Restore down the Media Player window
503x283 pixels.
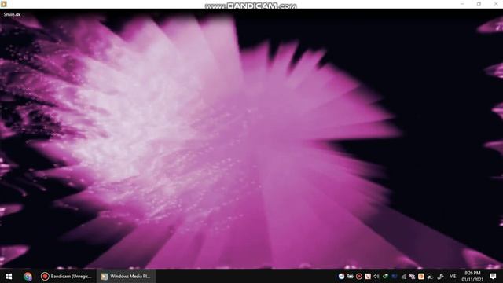click(x=479, y=4)
